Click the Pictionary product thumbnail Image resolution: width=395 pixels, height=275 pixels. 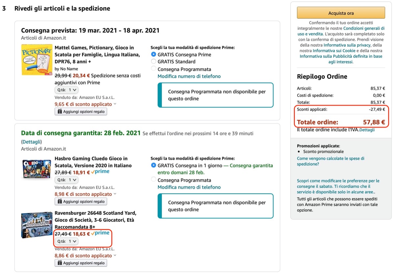pos(36,60)
